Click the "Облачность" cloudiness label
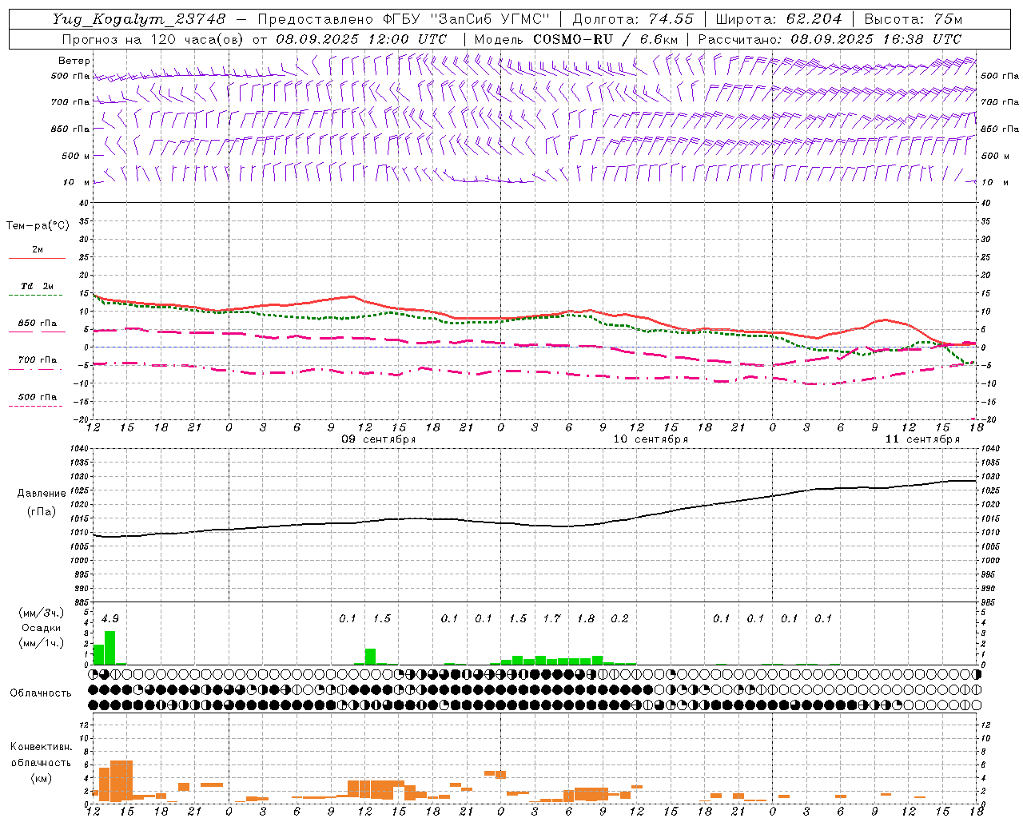 (x=41, y=693)
